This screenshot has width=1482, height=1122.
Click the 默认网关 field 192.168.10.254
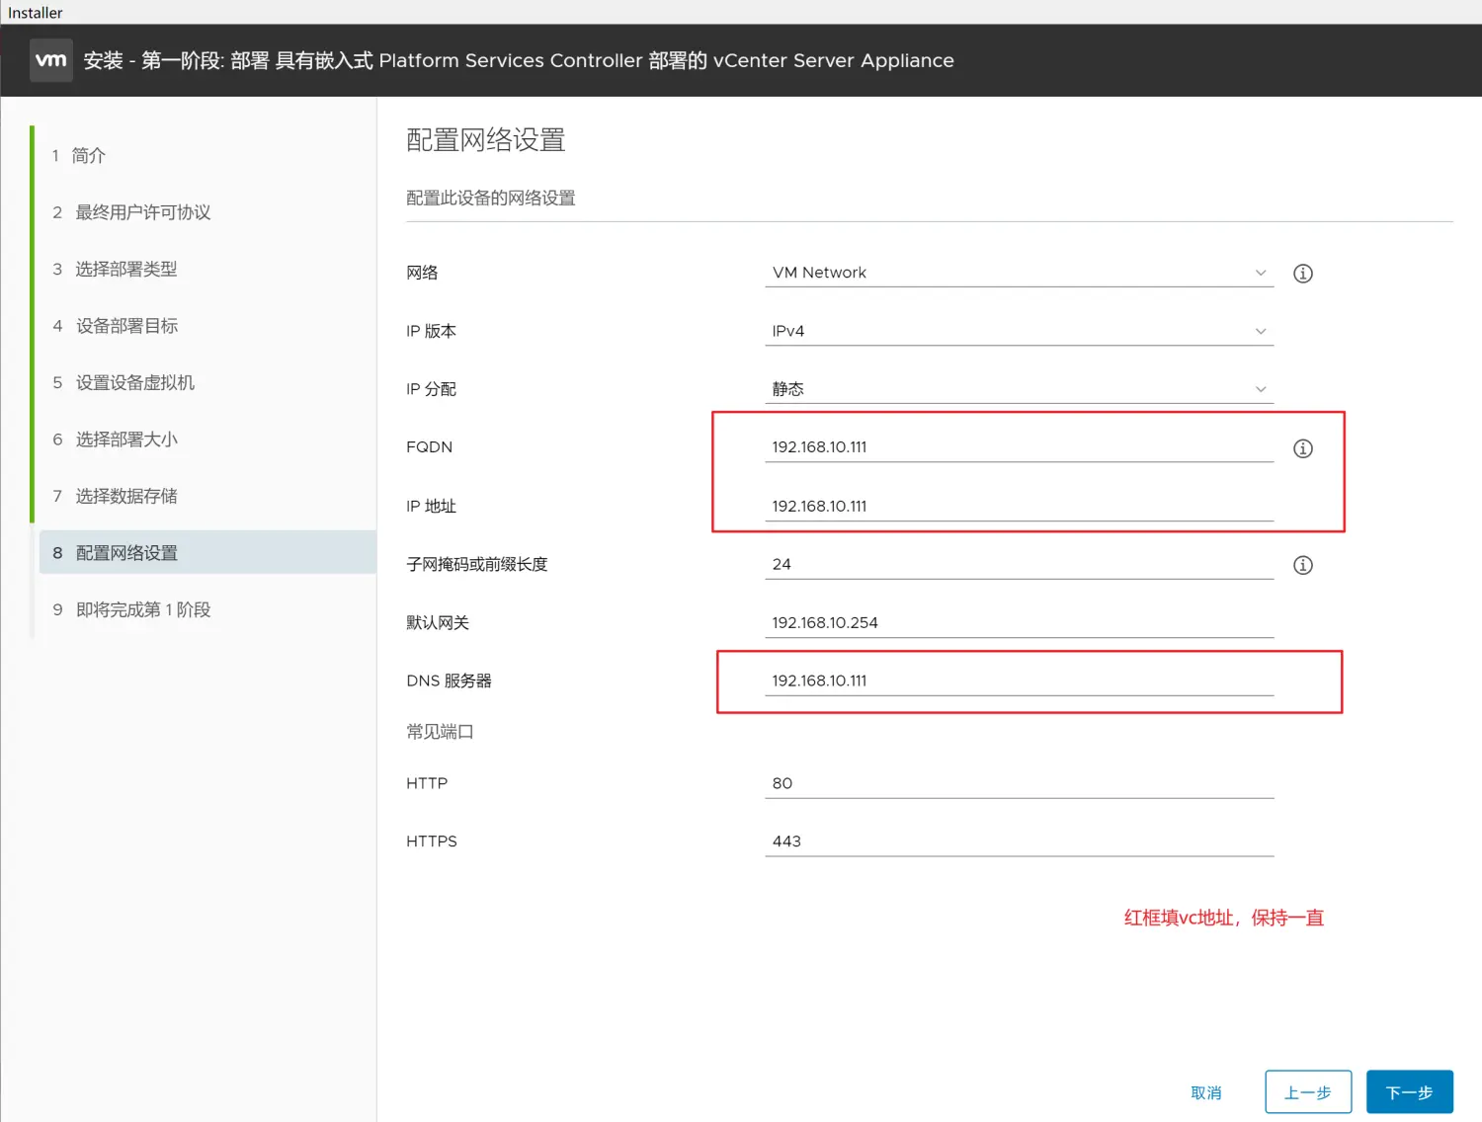coord(1019,622)
